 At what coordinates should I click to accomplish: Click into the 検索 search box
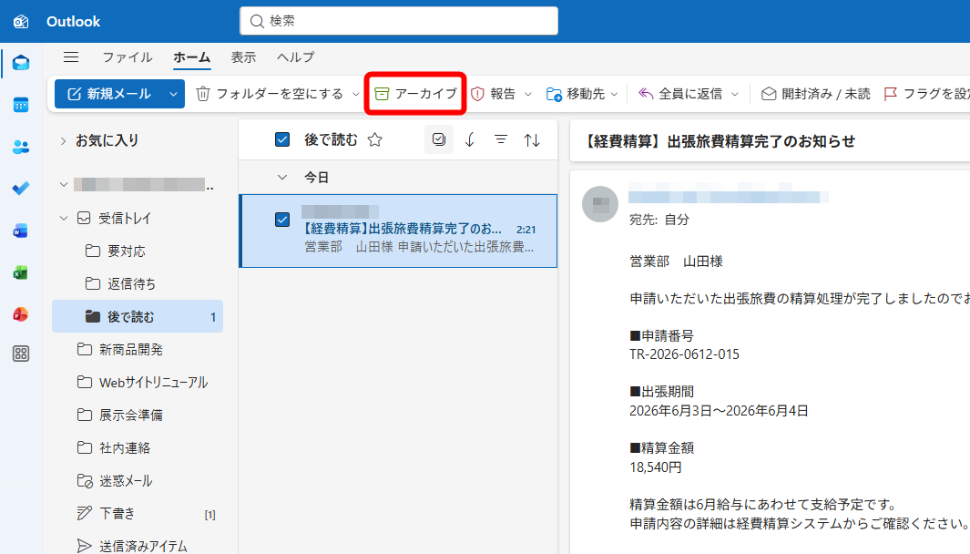point(399,21)
